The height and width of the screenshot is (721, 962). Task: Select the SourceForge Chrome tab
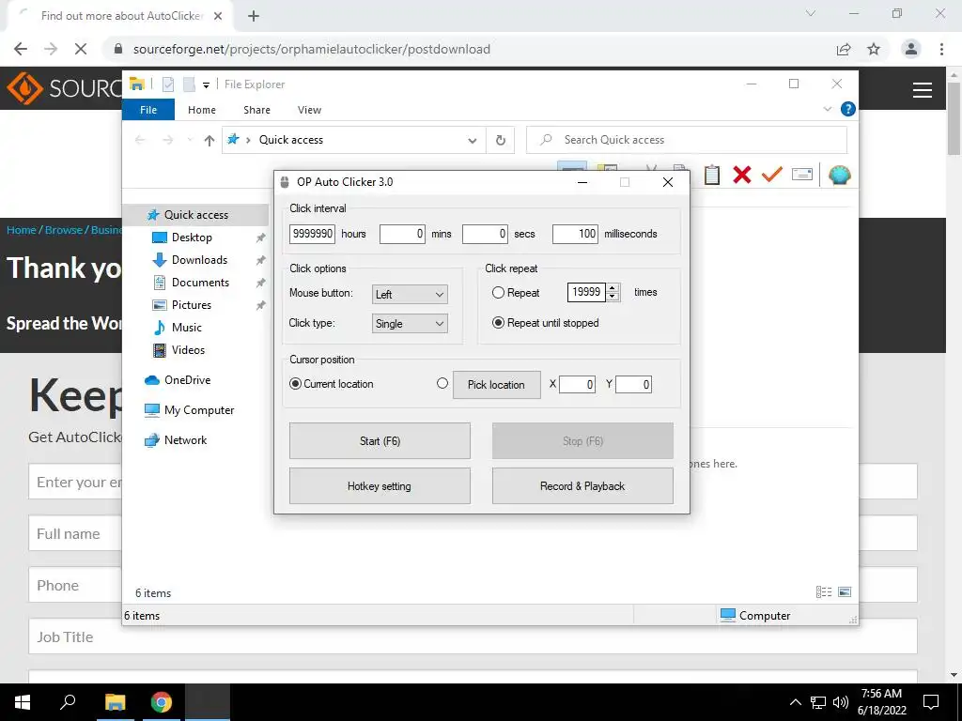click(x=121, y=16)
